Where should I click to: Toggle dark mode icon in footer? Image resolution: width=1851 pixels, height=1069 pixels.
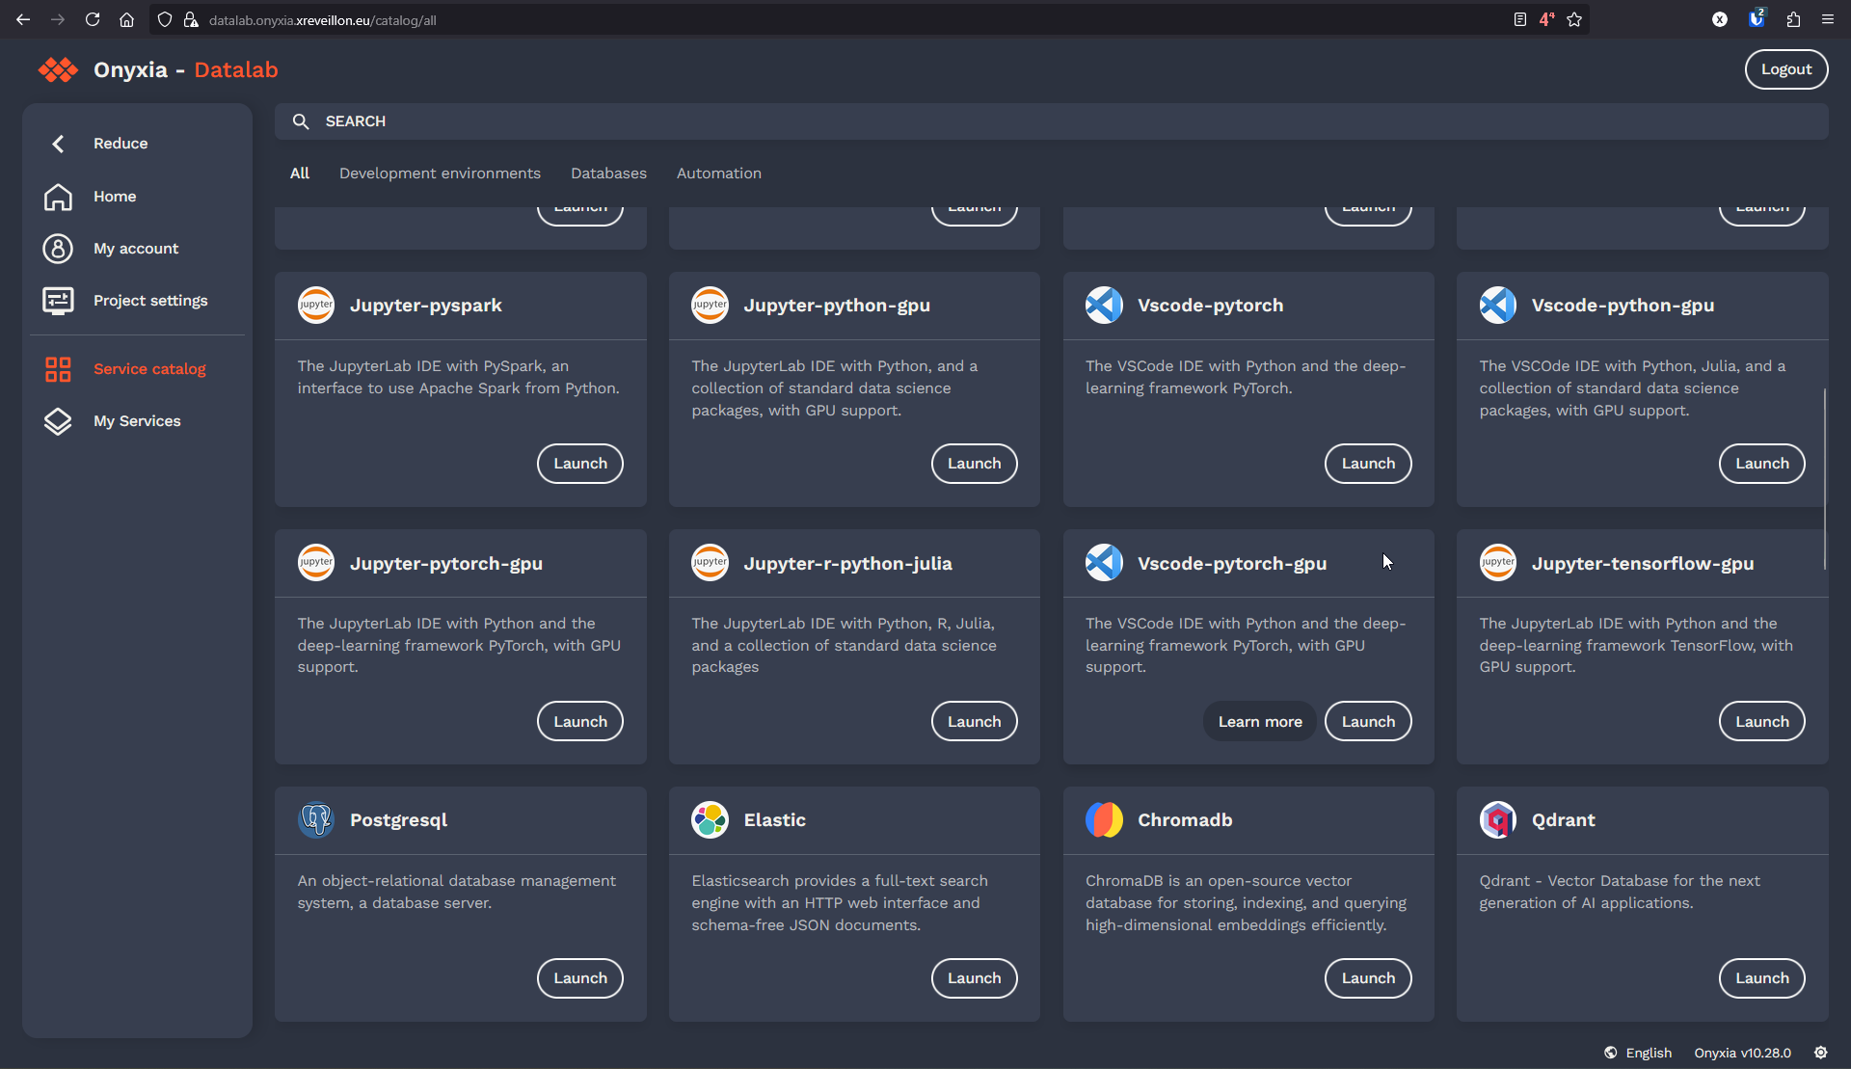(1820, 1053)
